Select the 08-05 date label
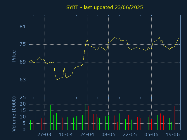Image resolution: width=187 pixels, height=140 pixels. tap(108, 135)
